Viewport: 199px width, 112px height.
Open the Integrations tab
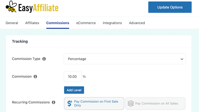(x=112, y=23)
